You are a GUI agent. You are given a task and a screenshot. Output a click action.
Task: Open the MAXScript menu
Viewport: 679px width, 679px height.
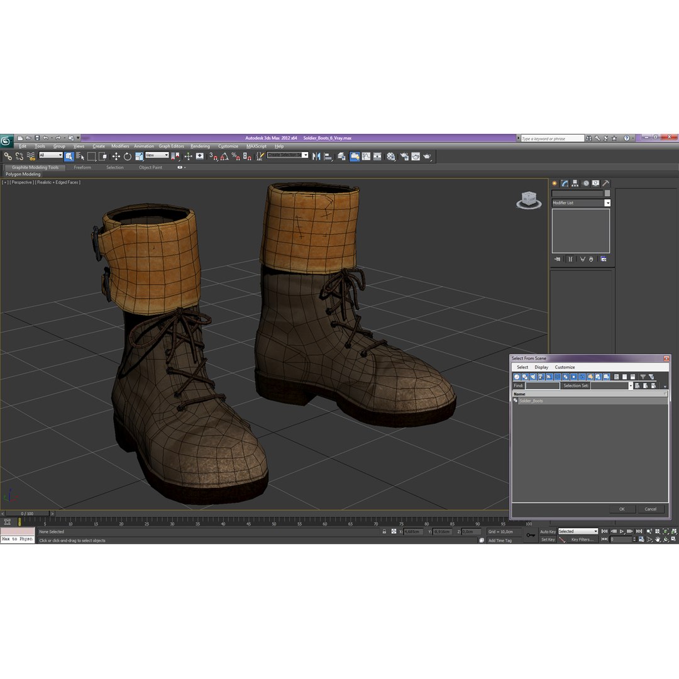point(257,146)
